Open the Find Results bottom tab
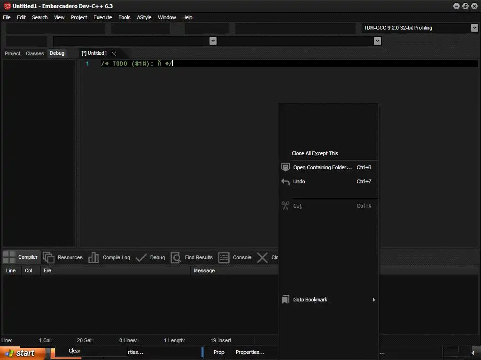Image resolution: width=481 pixels, height=360 pixels. click(x=192, y=257)
